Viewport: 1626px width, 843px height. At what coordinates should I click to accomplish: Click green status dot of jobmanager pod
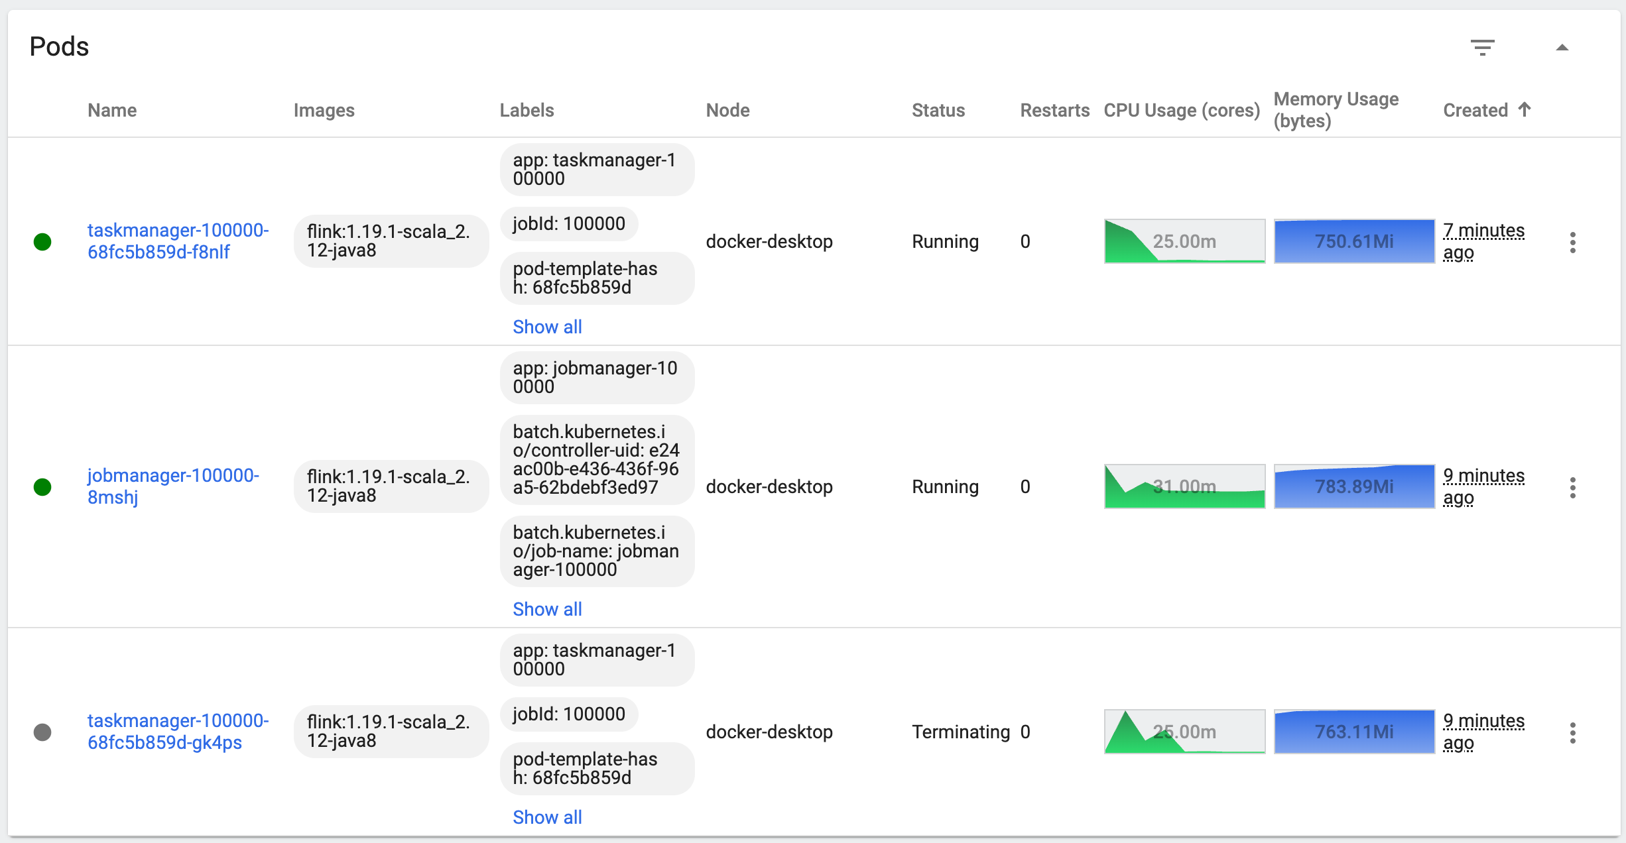pyautogui.click(x=42, y=487)
